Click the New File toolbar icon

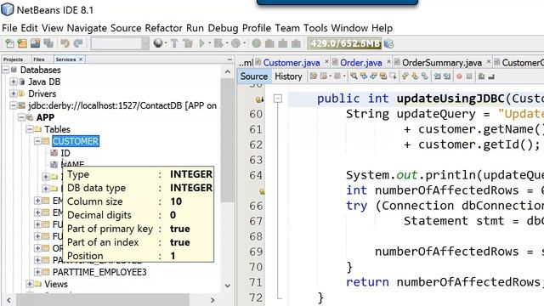click(9, 43)
